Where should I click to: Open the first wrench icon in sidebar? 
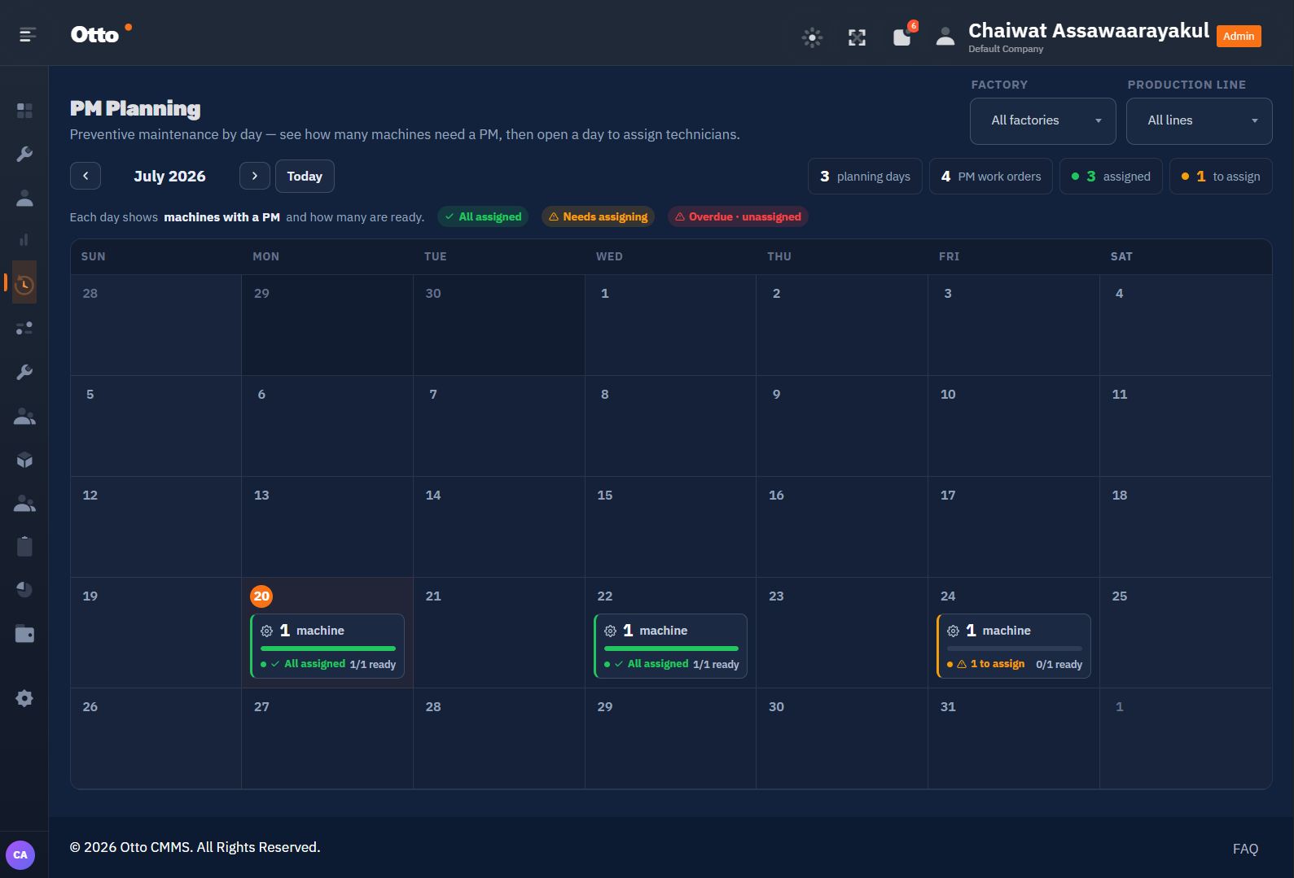click(24, 155)
